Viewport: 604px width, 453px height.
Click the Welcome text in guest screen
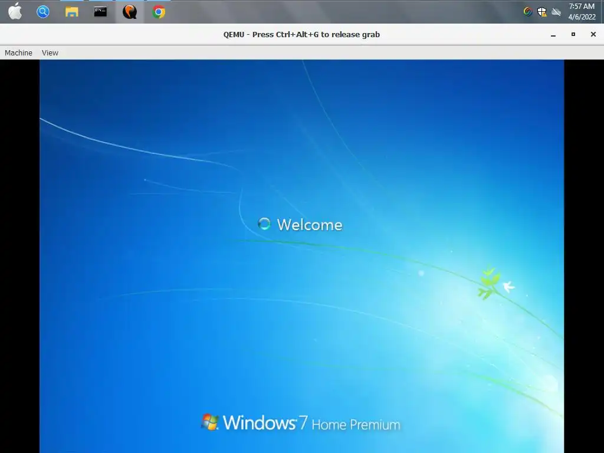[309, 225]
